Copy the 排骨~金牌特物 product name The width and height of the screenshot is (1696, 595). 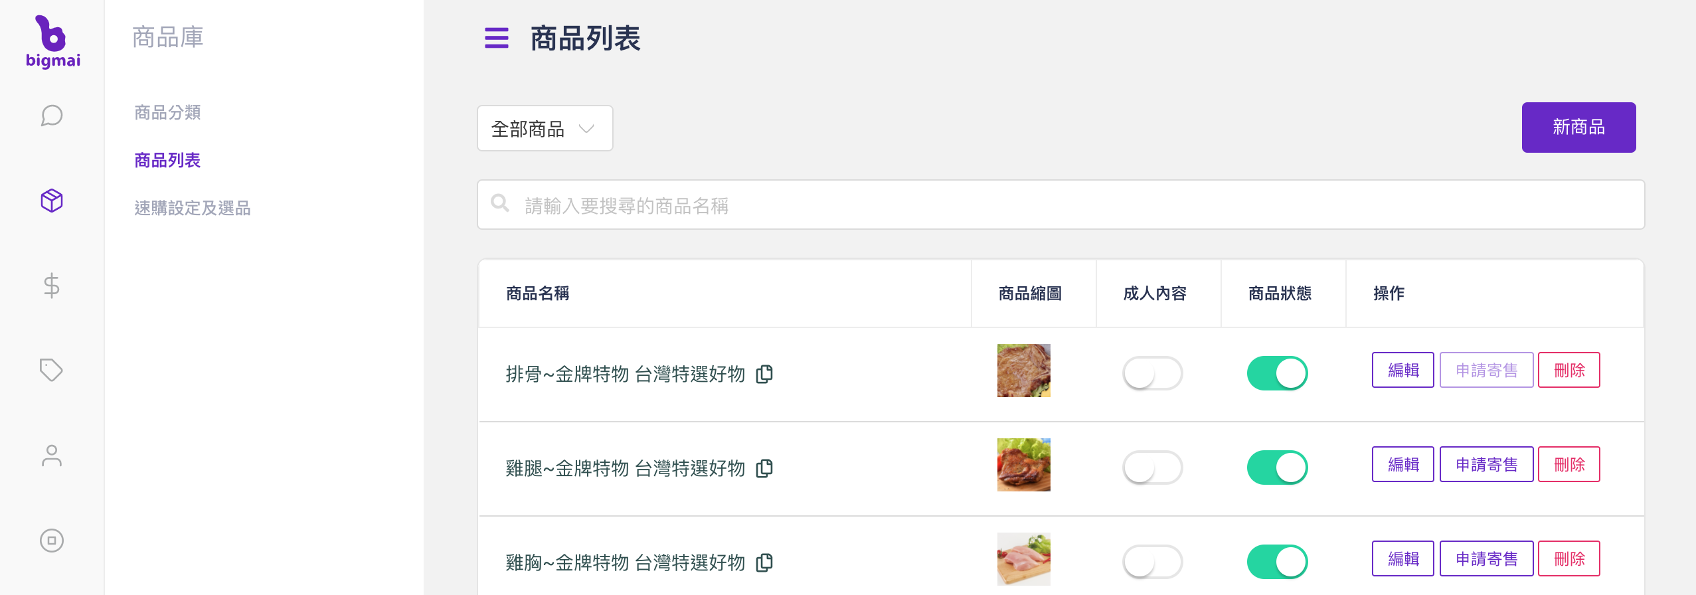[764, 374]
